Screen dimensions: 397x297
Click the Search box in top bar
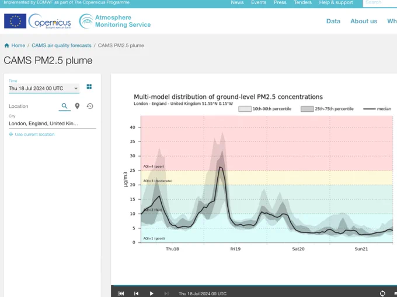click(380, 2)
